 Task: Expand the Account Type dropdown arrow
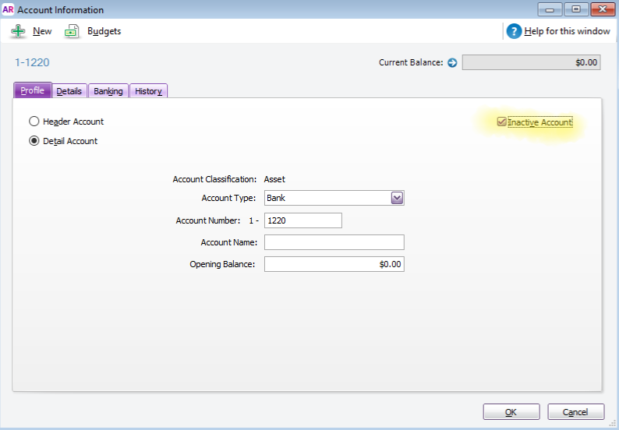(x=397, y=199)
